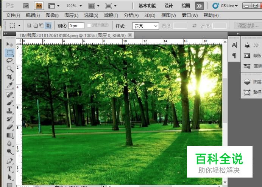Open the 图层(L) menu
262x187 pixels.
[71, 15]
